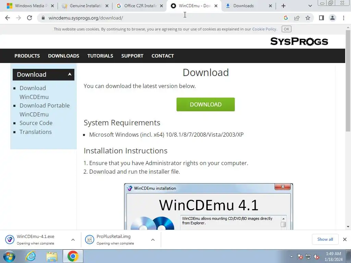Image resolution: width=351 pixels, height=263 pixels.
Task: Open the CONTACT menu
Action: [162, 56]
